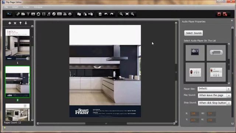Click the canvas vertical scroll-up arrow
This screenshot has width=236, height=133.
(x=176, y=23)
